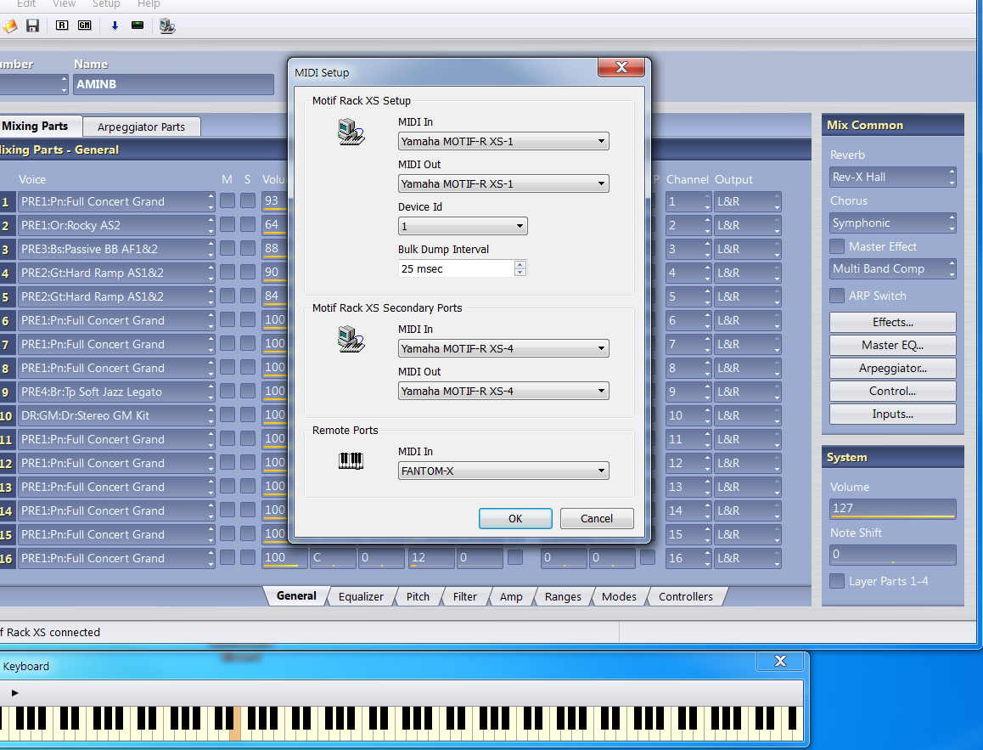Close the MIDI Setup dialog

(621, 67)
